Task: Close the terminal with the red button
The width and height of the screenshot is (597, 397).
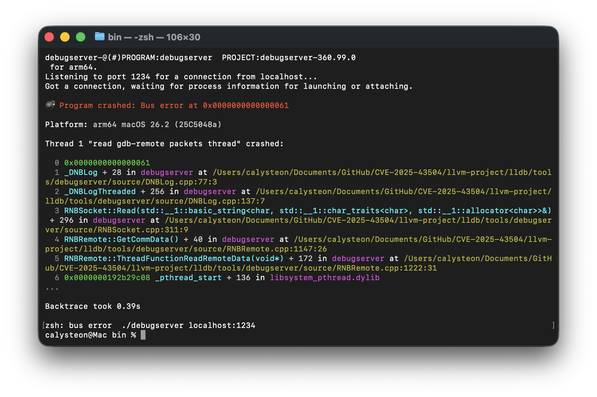Action: (50, 37)
